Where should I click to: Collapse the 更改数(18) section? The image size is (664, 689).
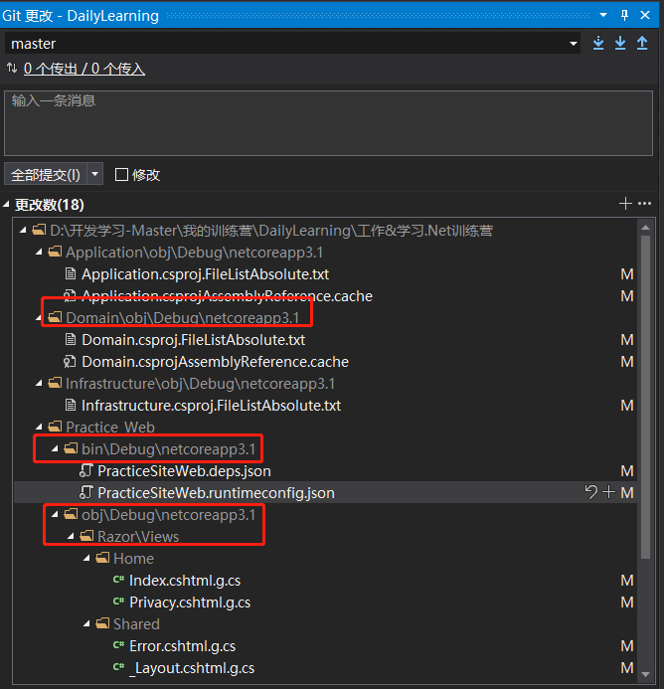coord(8,205)
